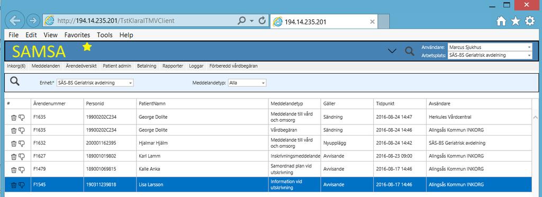Click the address bar search magnifier
Viewport: 542px width, 197px height.
click(241, 21)
